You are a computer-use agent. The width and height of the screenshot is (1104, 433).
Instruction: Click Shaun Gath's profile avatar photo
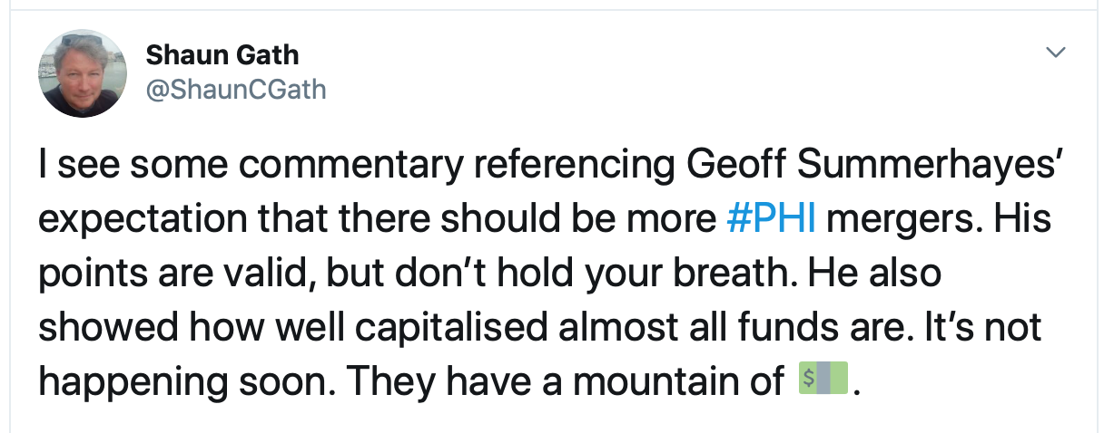pos(82,73)
